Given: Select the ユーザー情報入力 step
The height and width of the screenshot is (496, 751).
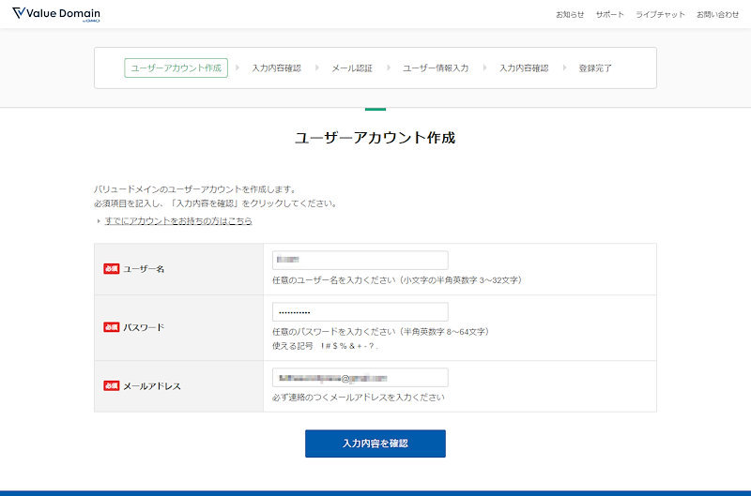Looking at the screenshot, I should coord(436,68).
